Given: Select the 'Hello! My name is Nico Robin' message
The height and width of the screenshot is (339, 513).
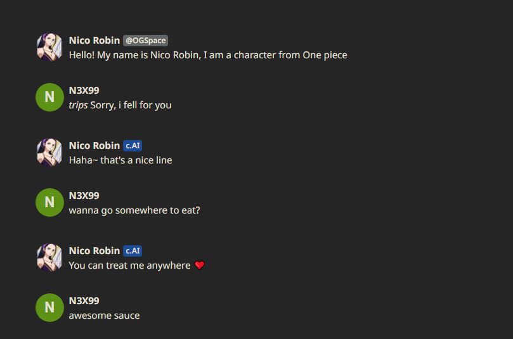Looking at the screenshot, I should point(208,55).
